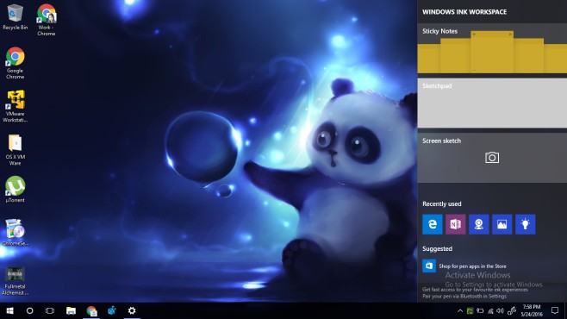Screen dimensions: 567x319
Task: Click the Screen sketch camera icon
Action: point(492,157)
